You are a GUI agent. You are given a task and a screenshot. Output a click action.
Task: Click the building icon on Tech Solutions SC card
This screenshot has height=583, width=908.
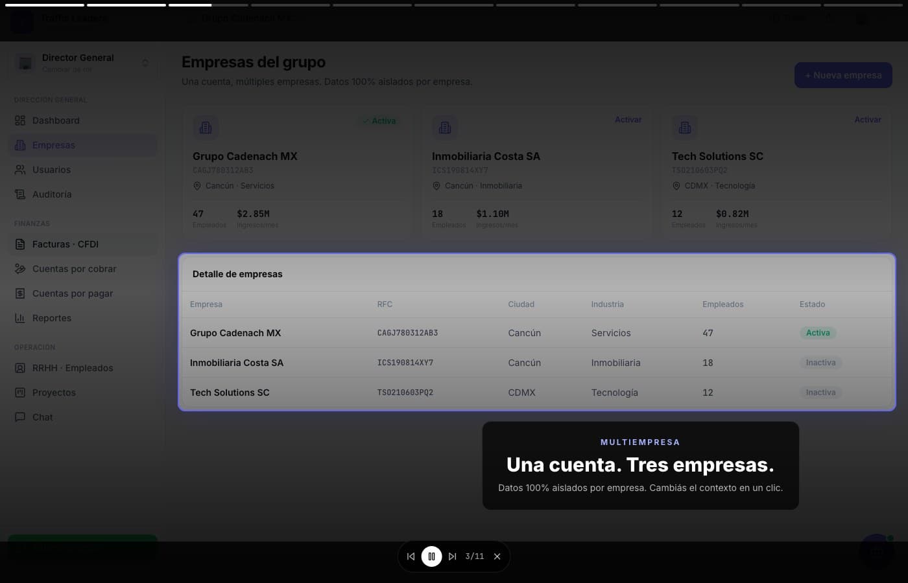click(x=685, y=128)
